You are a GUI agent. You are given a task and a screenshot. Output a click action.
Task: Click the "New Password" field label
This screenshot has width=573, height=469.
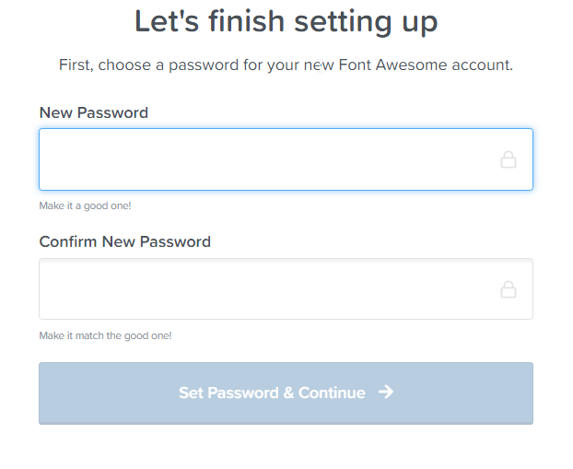(94, 112)
